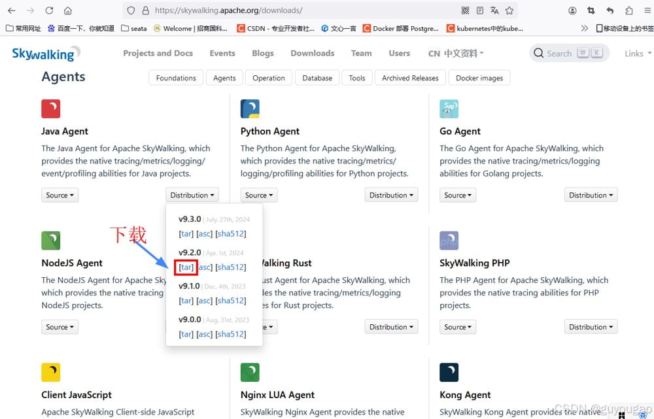This screenshot has width=654, height=419.
Task: Open the account profile icon in toolbar
Action: tap(572, 10)
